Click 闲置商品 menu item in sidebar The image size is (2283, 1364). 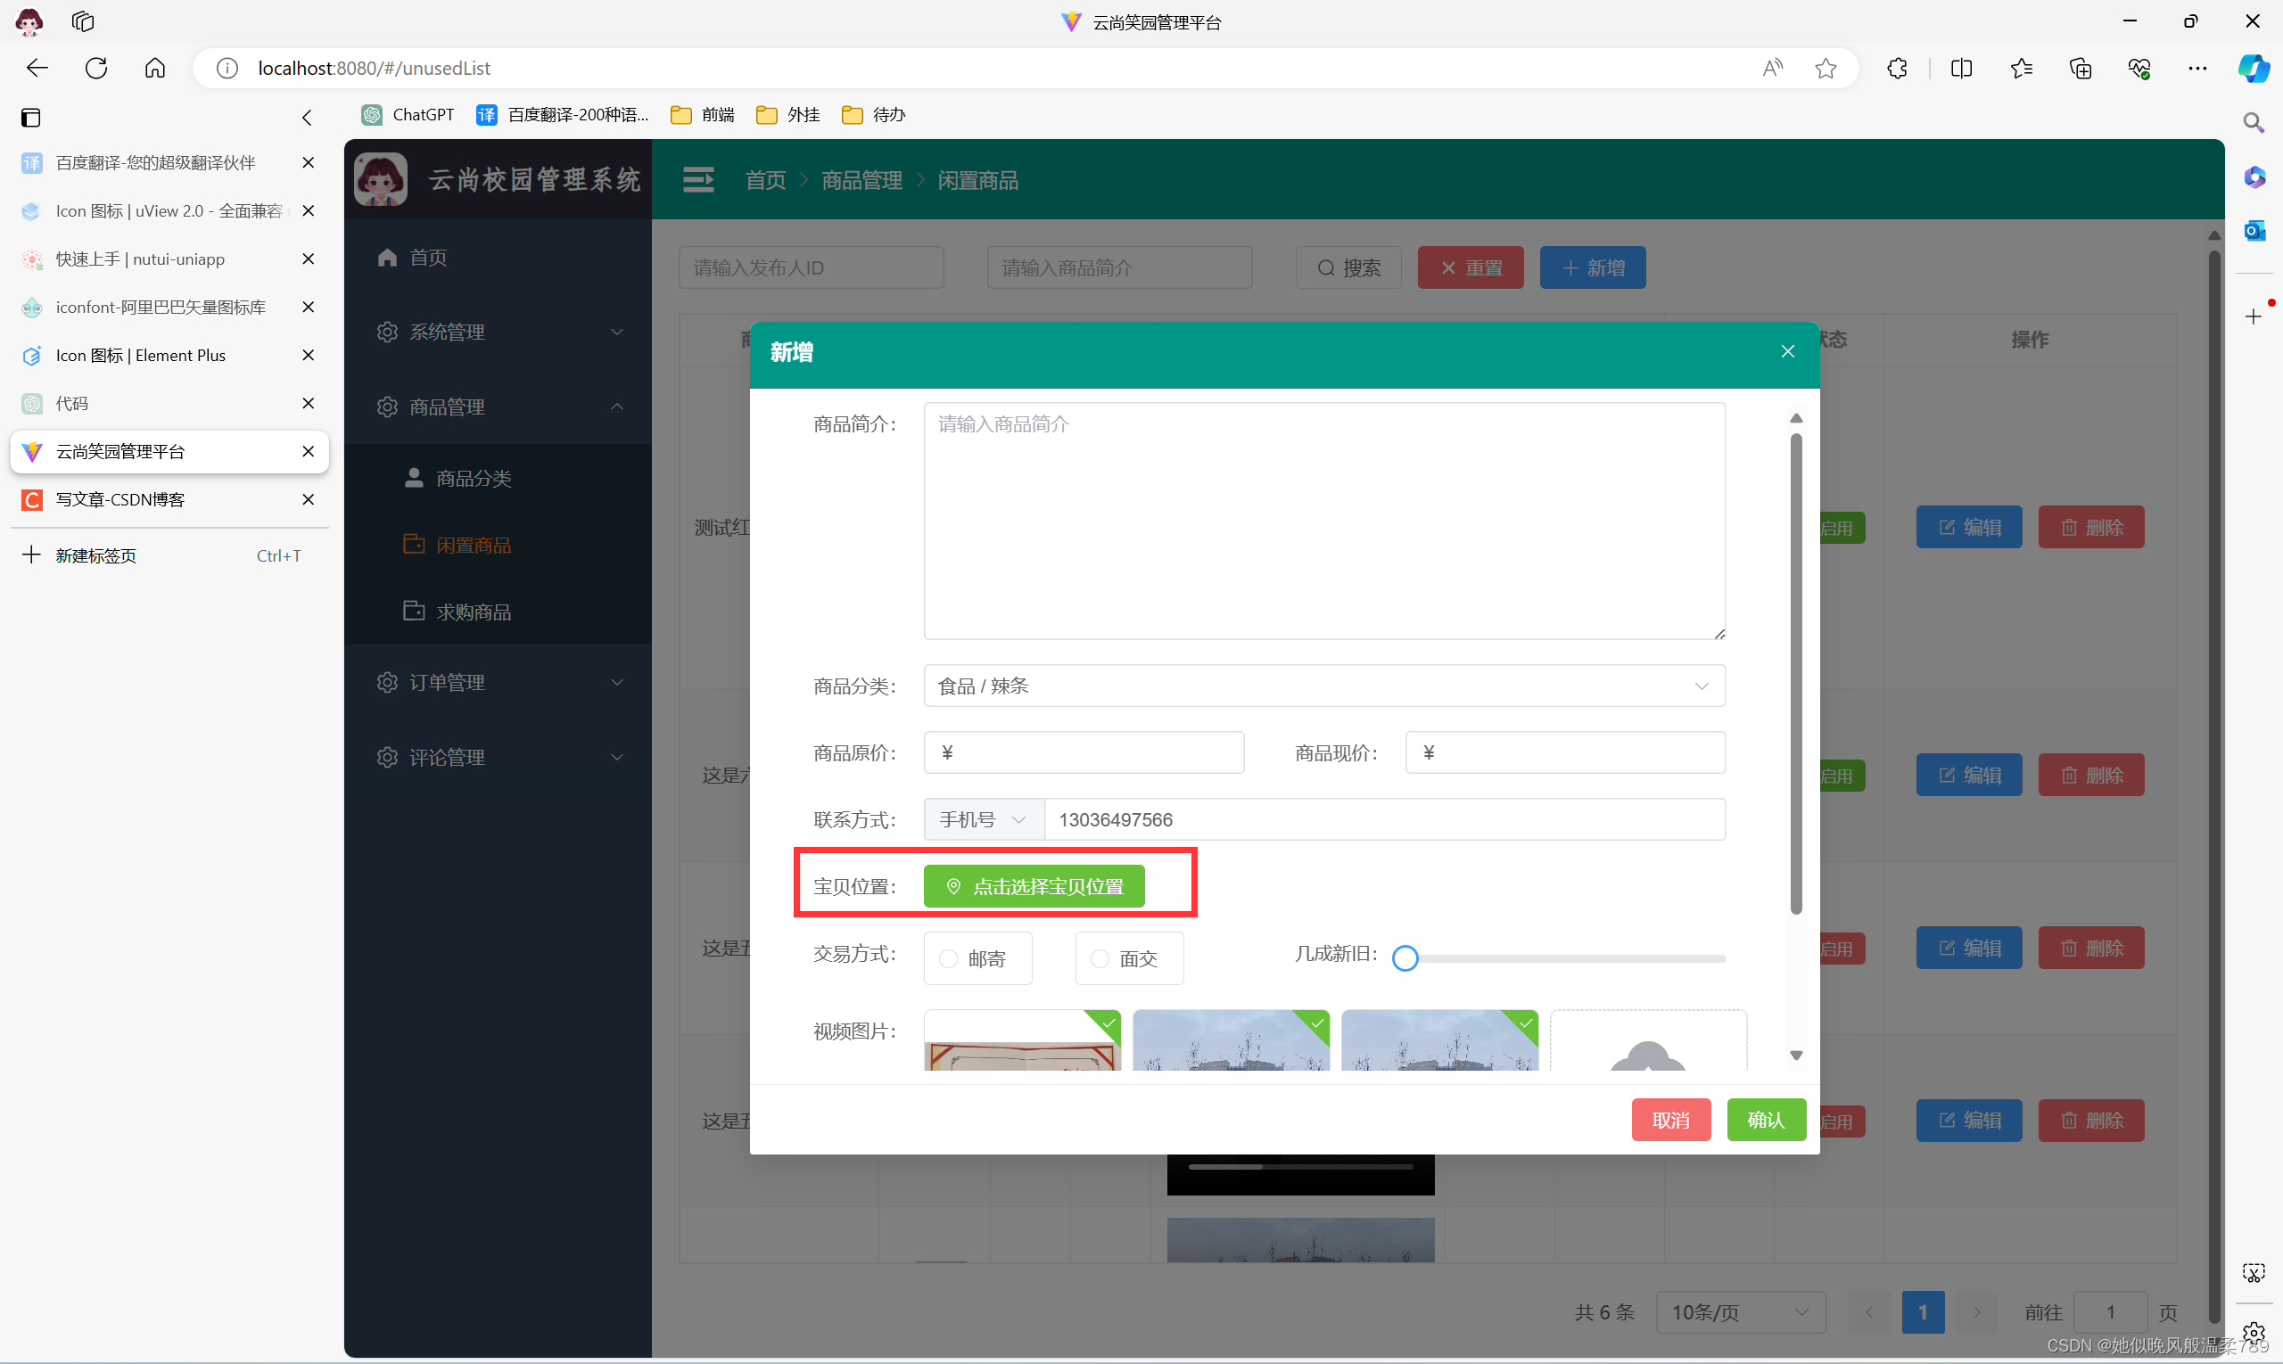(473, 542)
